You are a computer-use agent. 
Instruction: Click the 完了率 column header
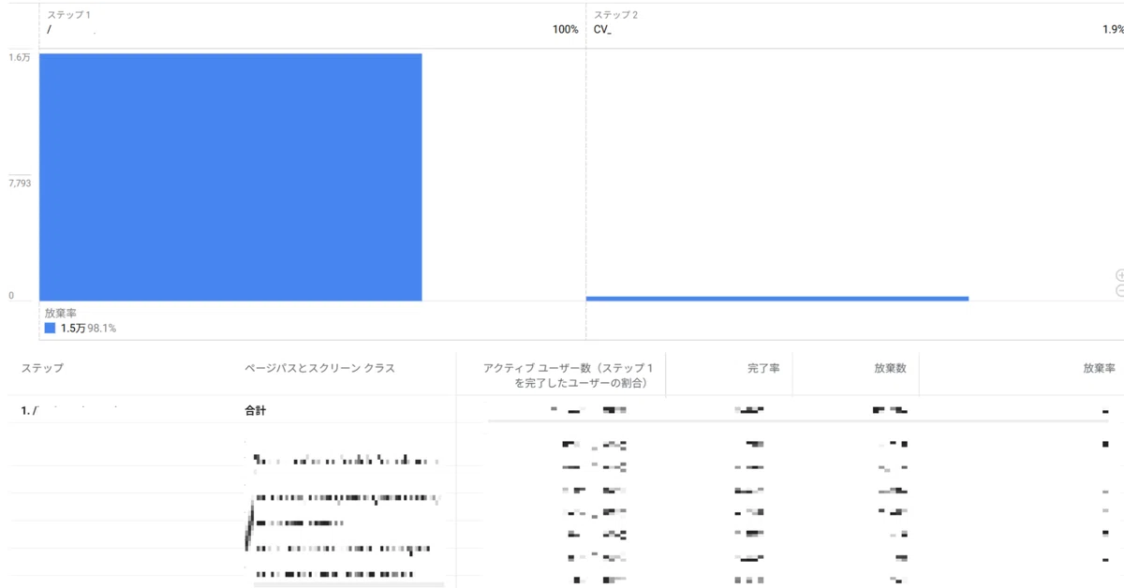[762, 368]
